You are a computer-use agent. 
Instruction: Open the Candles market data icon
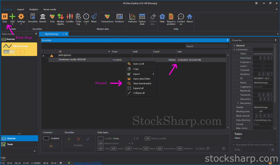click(70, 18)
